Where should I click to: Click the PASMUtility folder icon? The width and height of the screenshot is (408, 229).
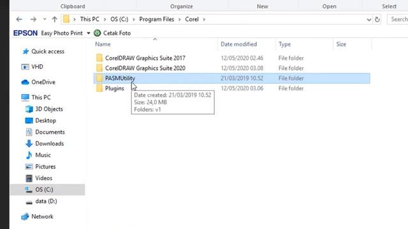[99, 78]
